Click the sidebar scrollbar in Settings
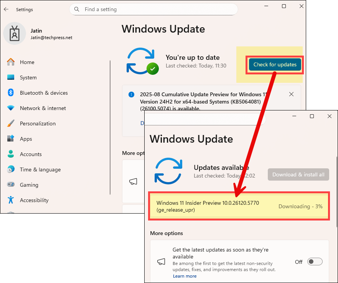 110,127
